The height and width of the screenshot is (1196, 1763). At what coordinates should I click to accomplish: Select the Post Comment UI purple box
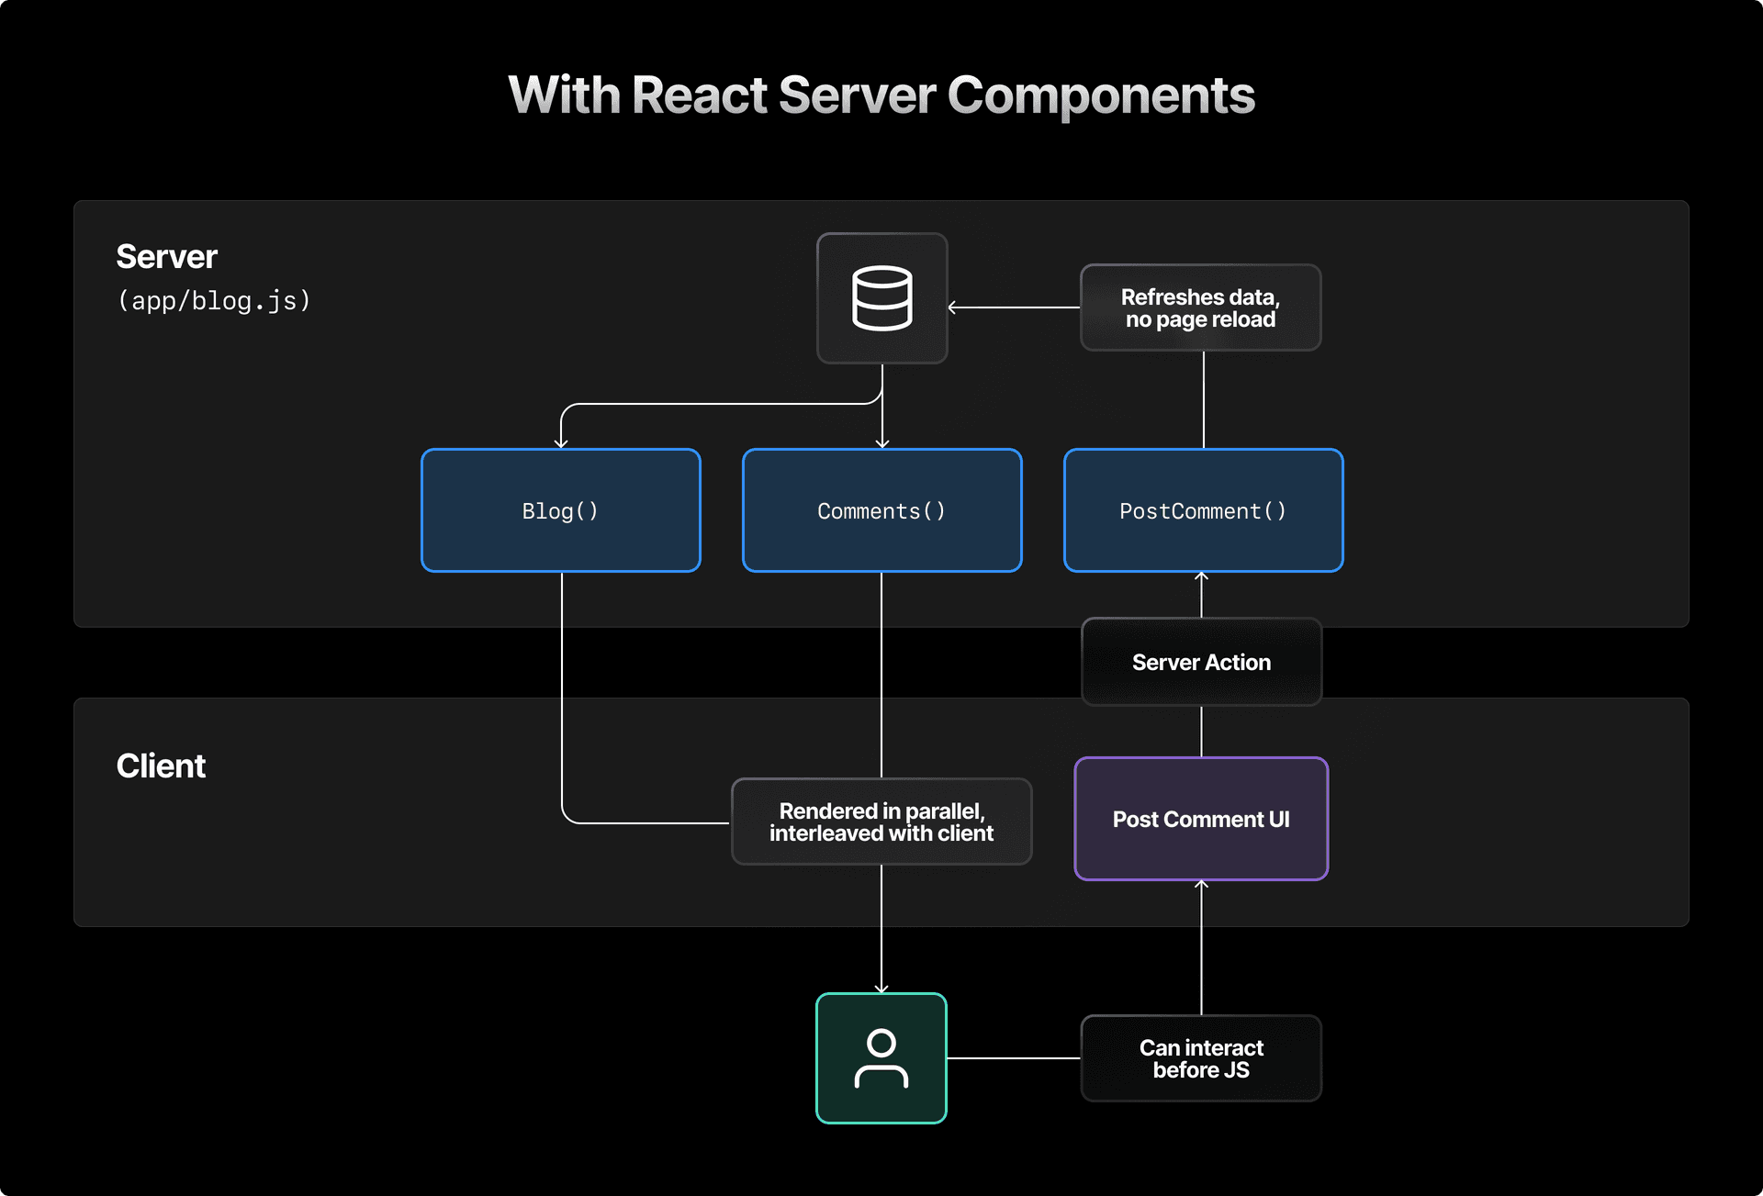coord(1200,819)
